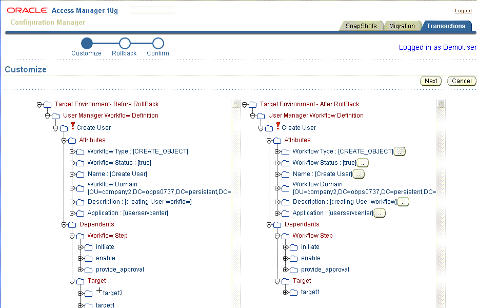Open the Workflow Status [true] edit icon
The height and width of the screenshot is (308, 477).
tap(363, 162)
